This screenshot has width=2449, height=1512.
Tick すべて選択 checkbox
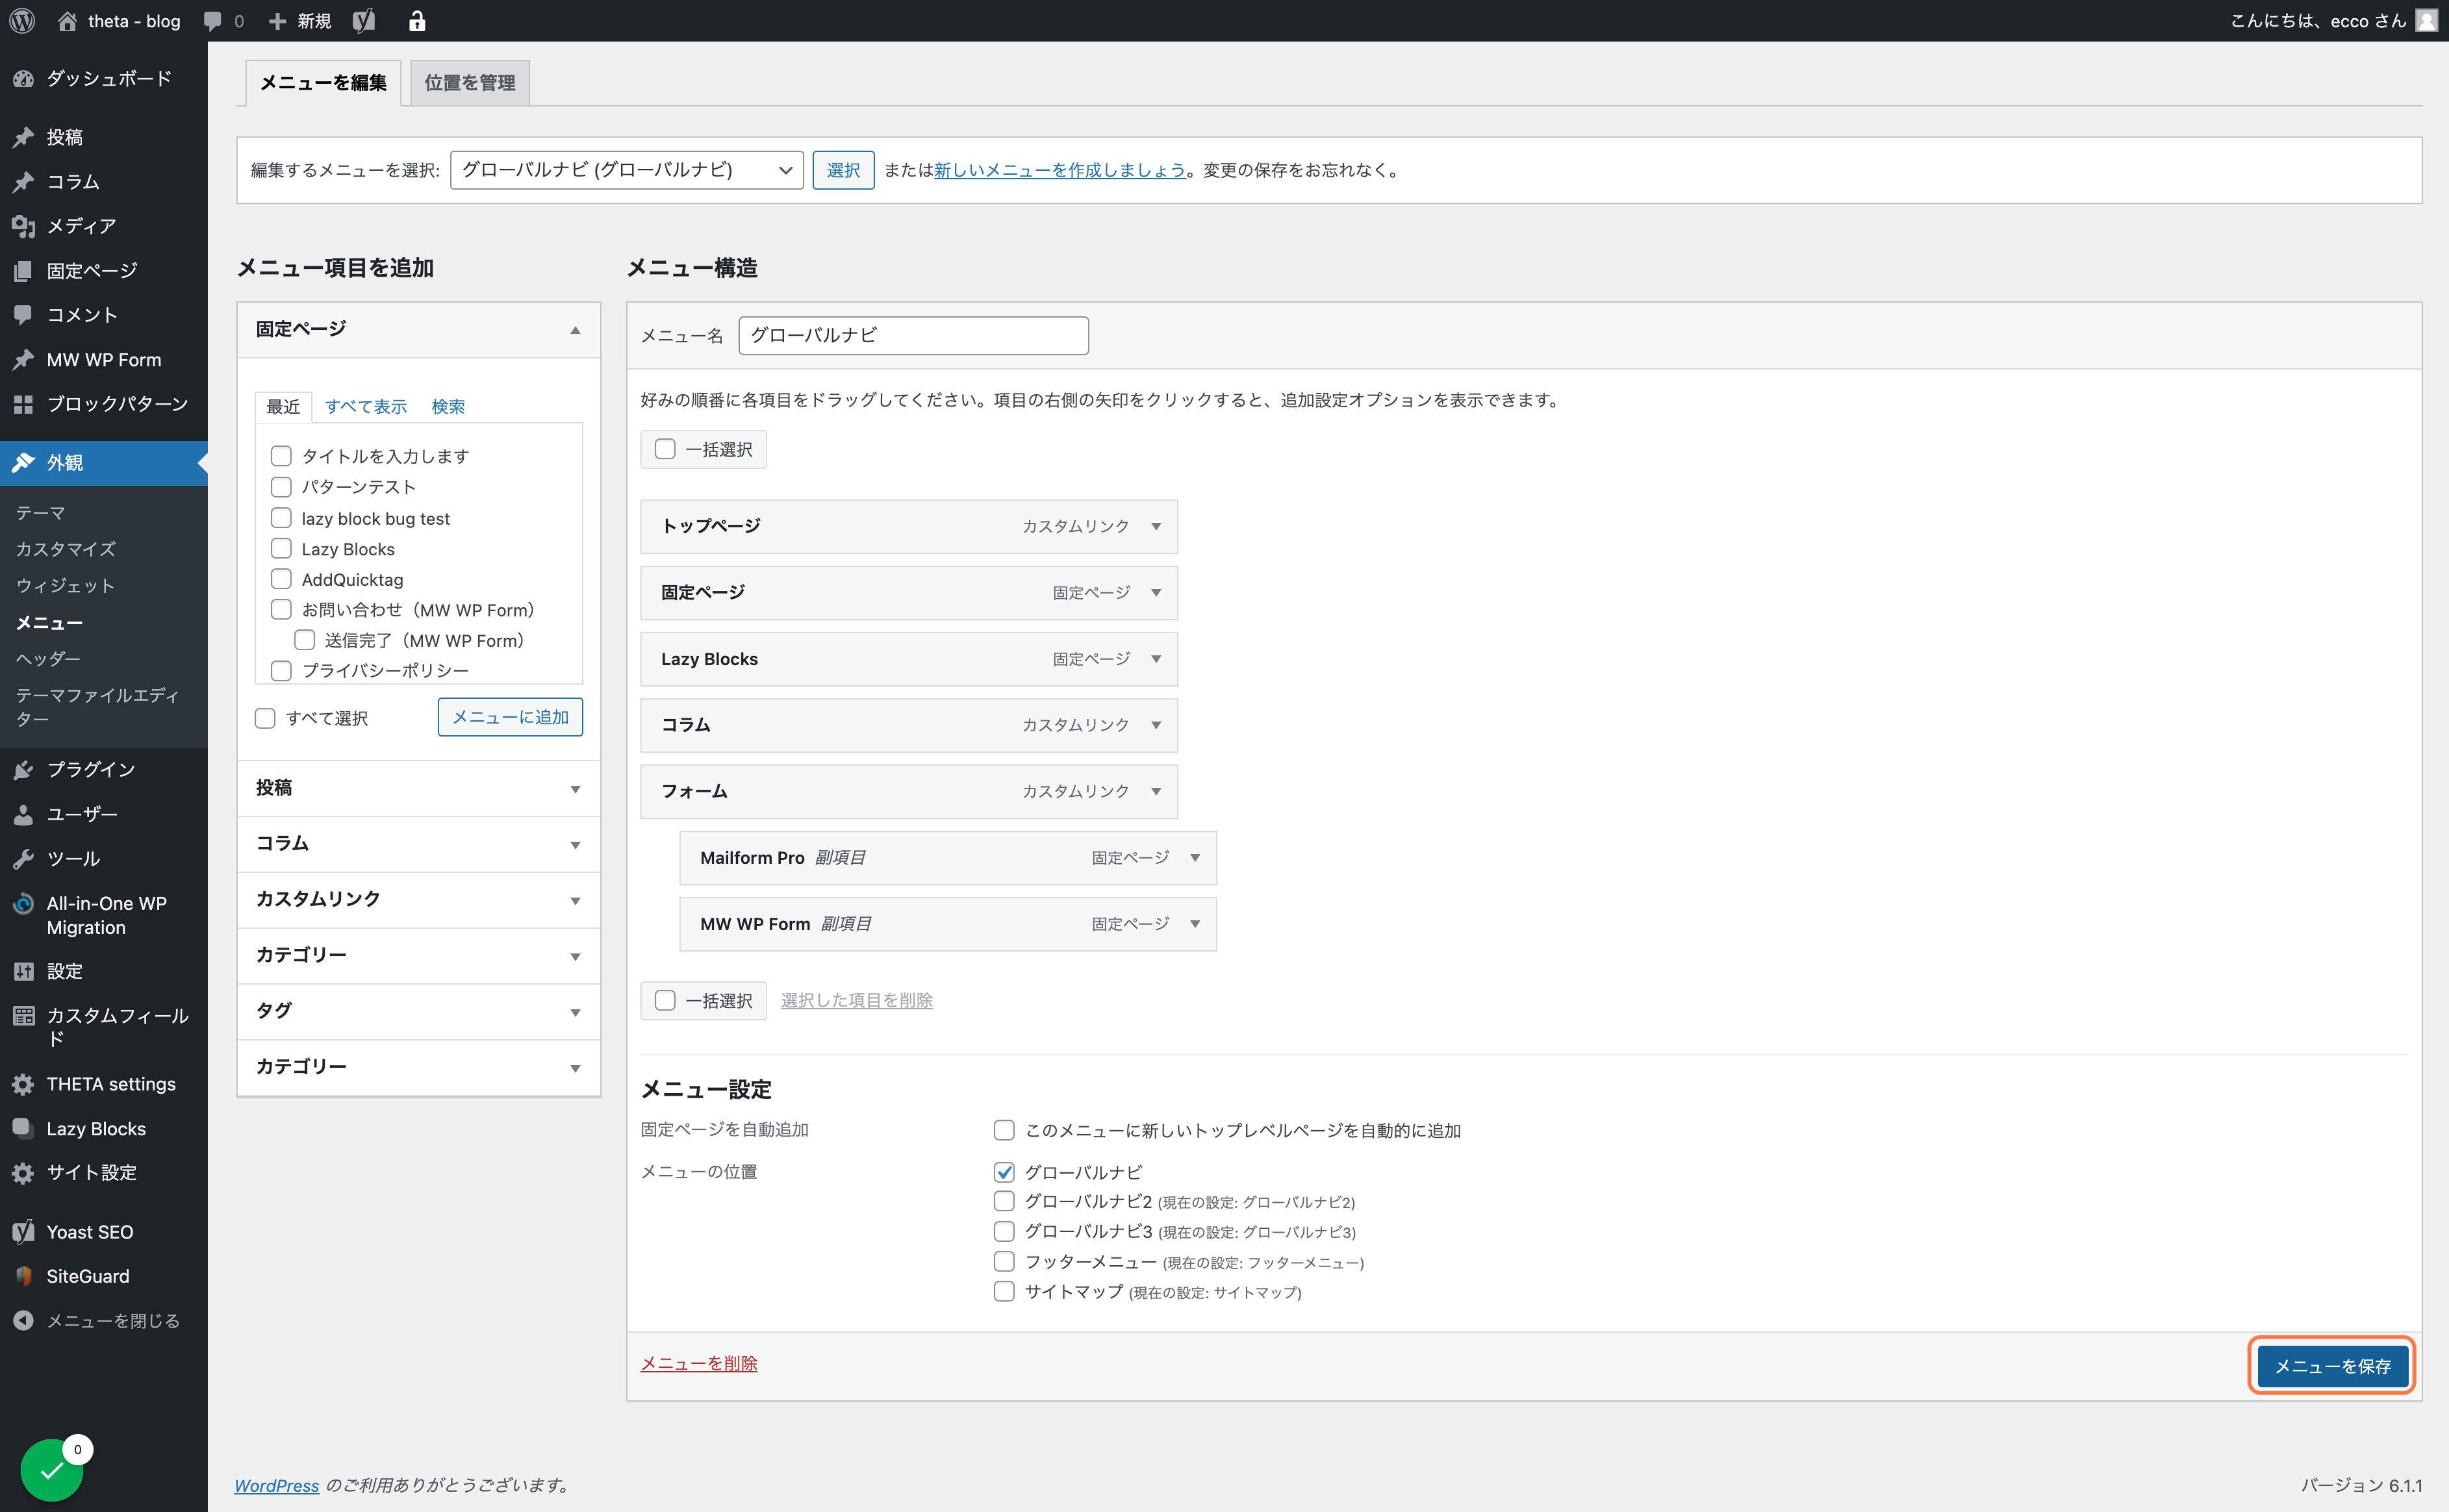coord(265,718)
